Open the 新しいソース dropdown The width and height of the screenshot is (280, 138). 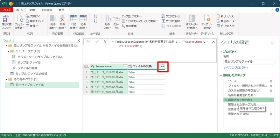click(x=226, y=16)
